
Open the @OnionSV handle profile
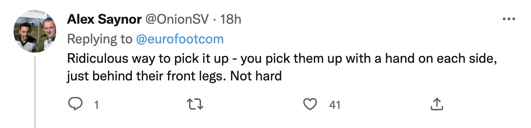click(x=177, y=19)
